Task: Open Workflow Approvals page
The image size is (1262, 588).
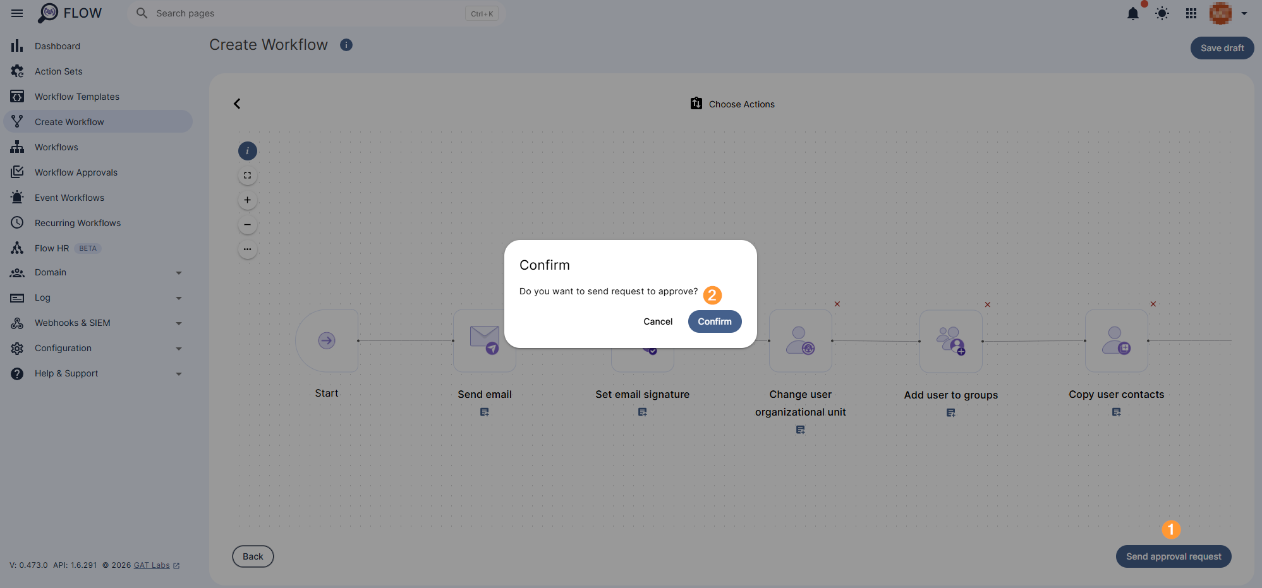Action: tap(98, 172)
